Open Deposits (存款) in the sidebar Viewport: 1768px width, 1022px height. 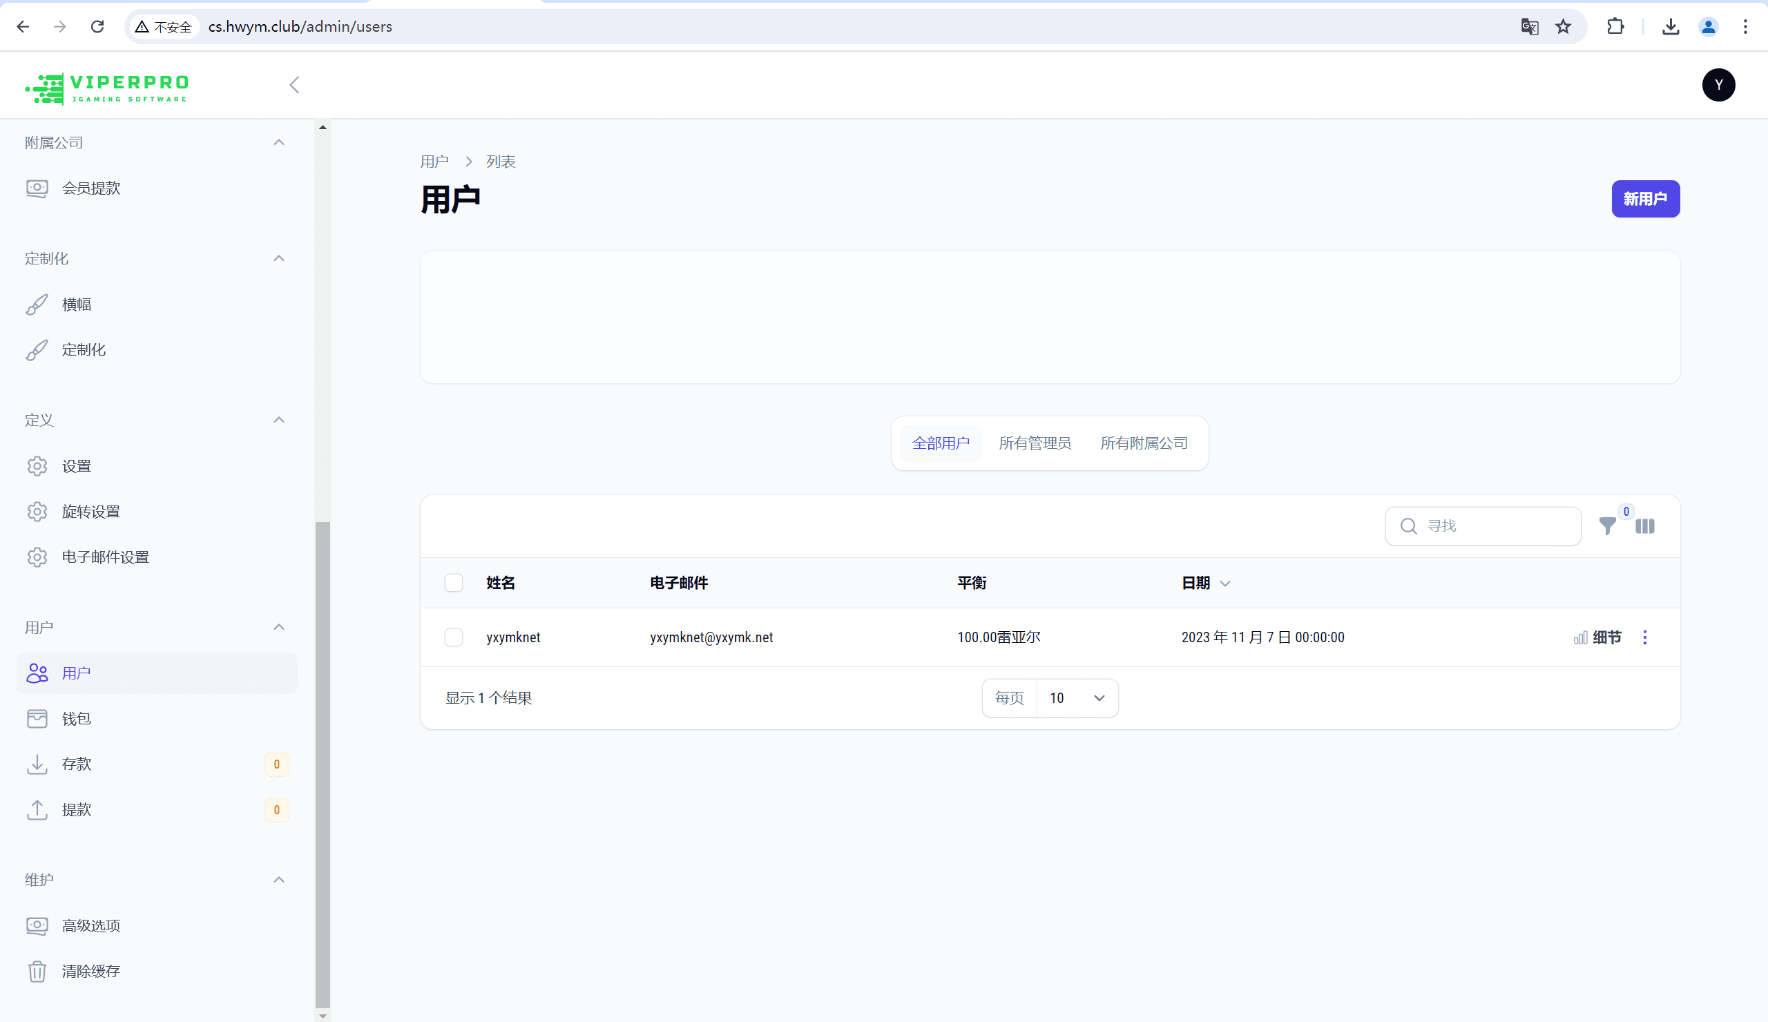(x=76, y=764)
